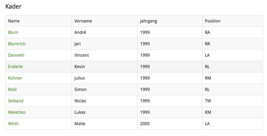Open the Blum player link

[x=13, y=32]
